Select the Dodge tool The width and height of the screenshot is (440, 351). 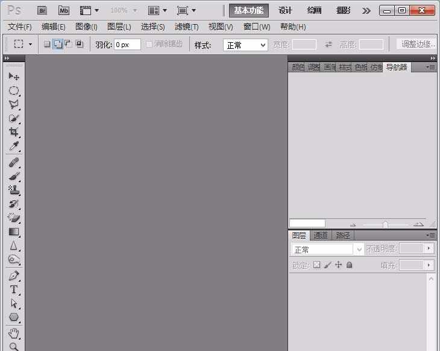point(14,259)
